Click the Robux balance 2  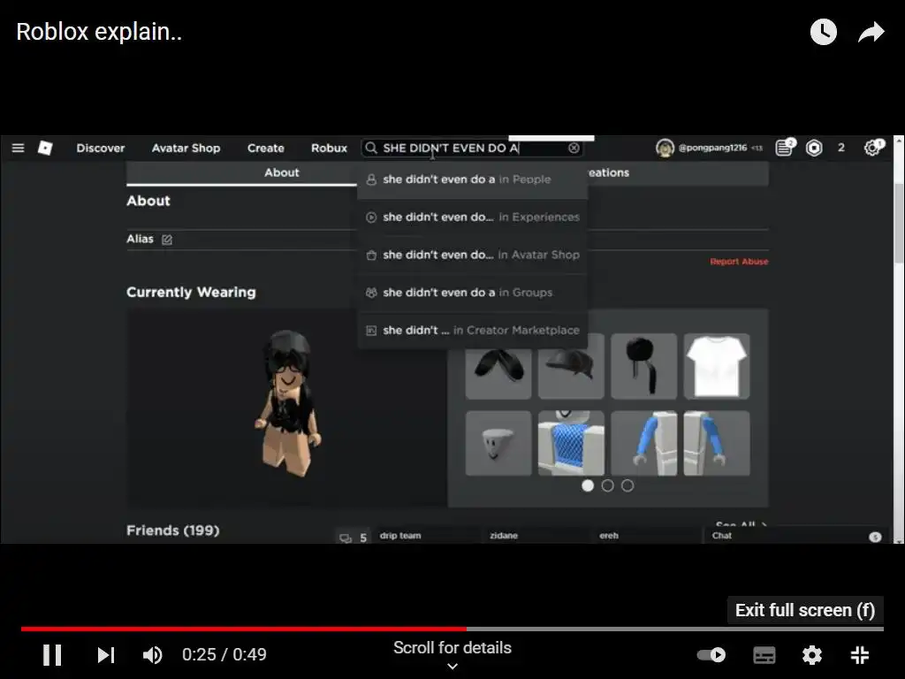point(841,148)
